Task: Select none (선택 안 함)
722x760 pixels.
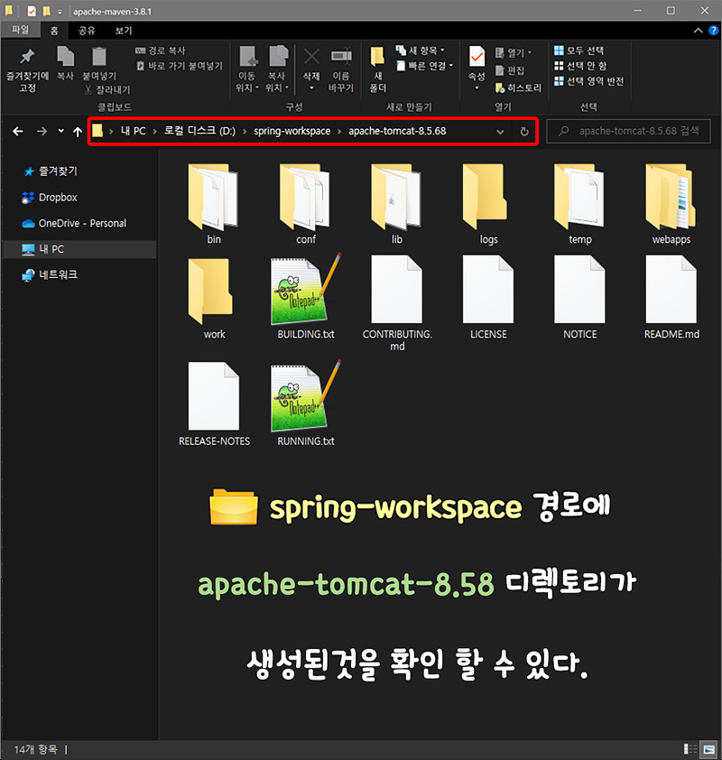Action: coord(580,65)
